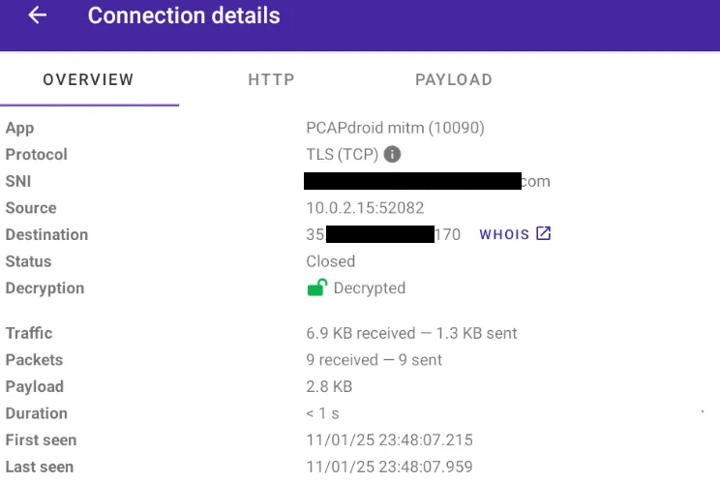Select the First seen timestamp 23:48:07.215
This screenshot has height=483, width=720.
(x=389, y=439)
